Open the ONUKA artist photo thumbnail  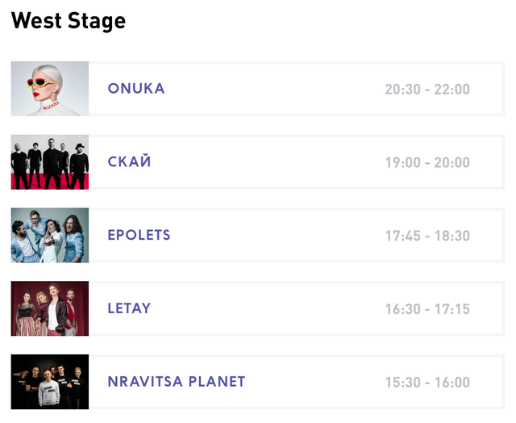click(x=50, y=89)
